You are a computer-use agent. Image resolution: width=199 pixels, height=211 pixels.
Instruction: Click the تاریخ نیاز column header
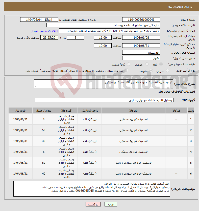tap(20, 111)
